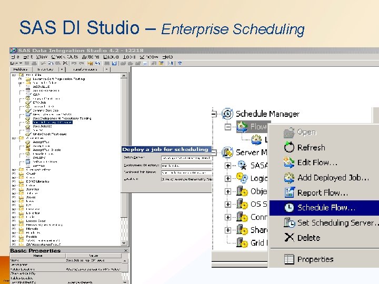Click the Value column header in Basic Properties
379x284 pixels.
coord(94,256)
